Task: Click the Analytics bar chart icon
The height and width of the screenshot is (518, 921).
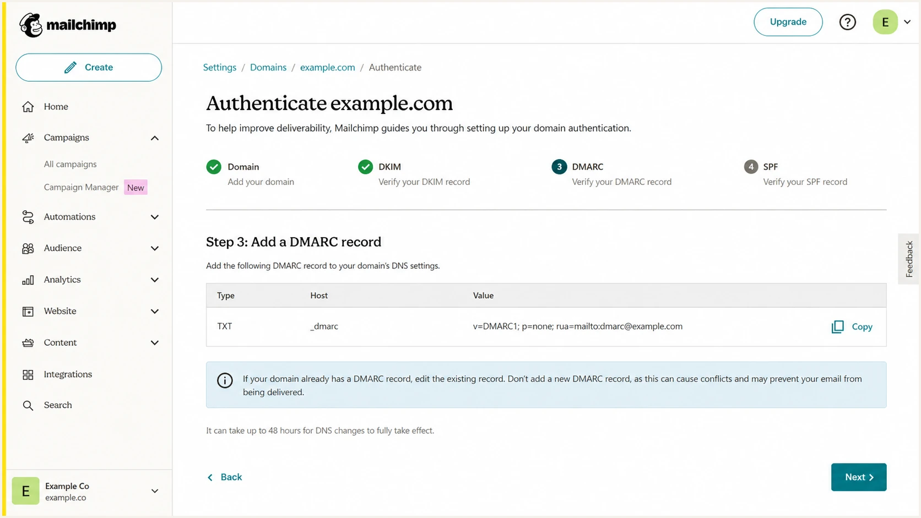Action: (28, 280)
